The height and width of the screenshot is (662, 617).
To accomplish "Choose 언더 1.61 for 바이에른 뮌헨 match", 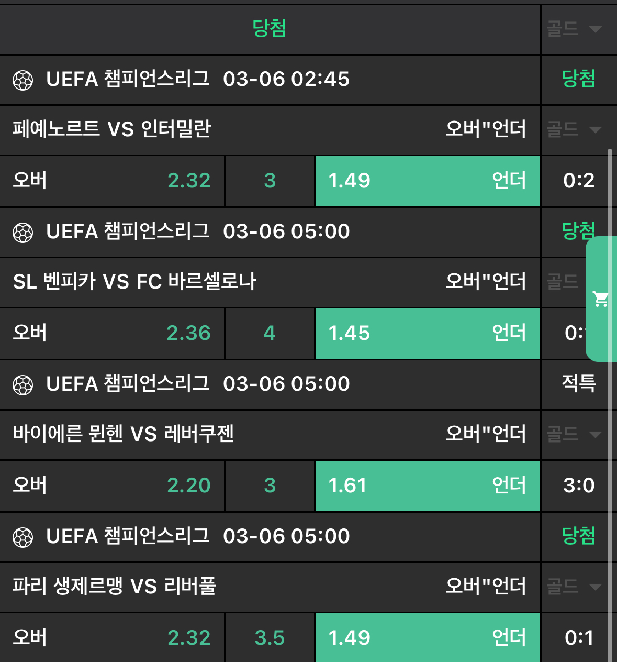I will click(427, 486).
